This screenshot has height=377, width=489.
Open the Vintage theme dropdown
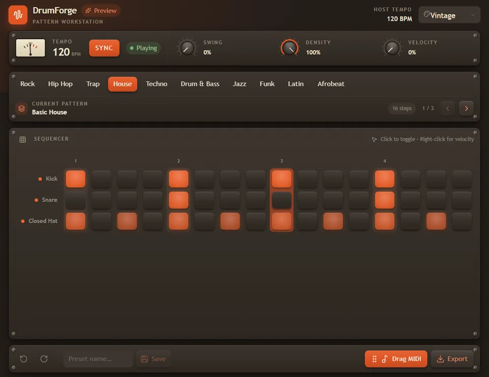[x=449, y=15]
